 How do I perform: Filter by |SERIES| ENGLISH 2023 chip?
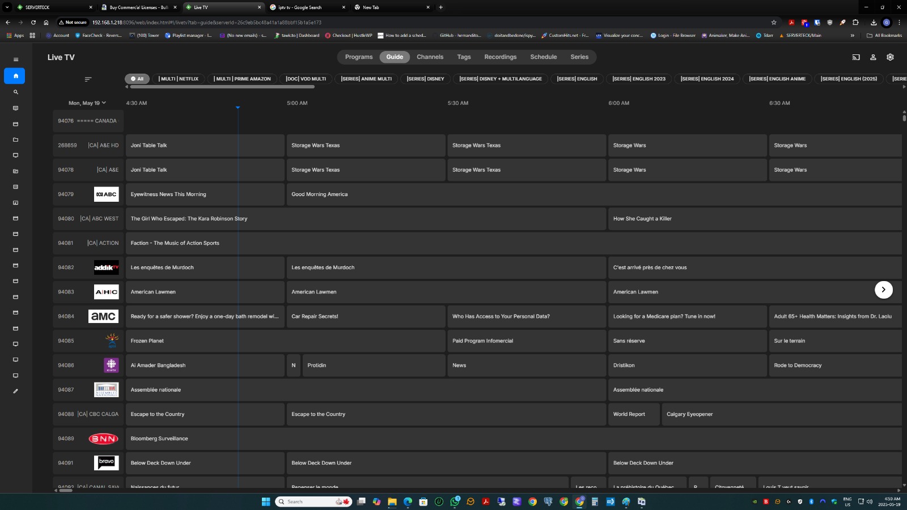(x=639, y=79)
